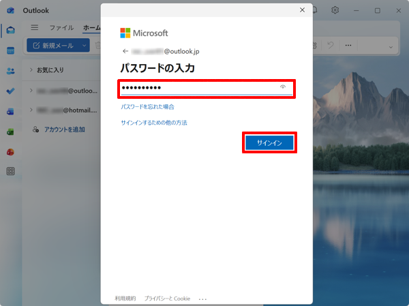
Task: Open the Mail icon in Outlook sidebar
Action: click(11, 30)
